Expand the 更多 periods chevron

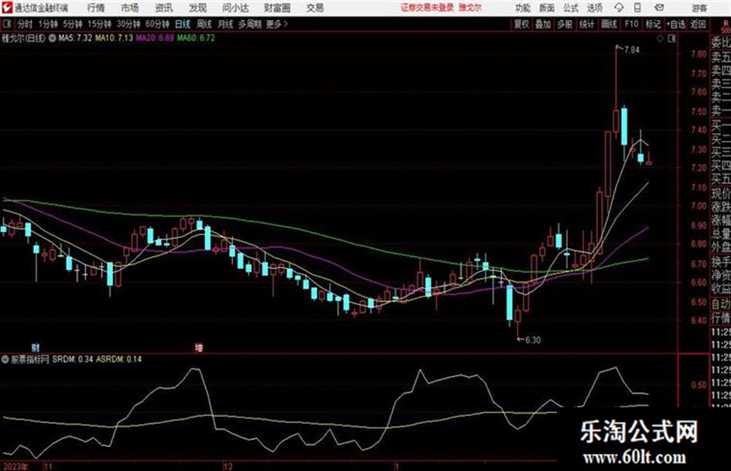[x=285, y=24]
